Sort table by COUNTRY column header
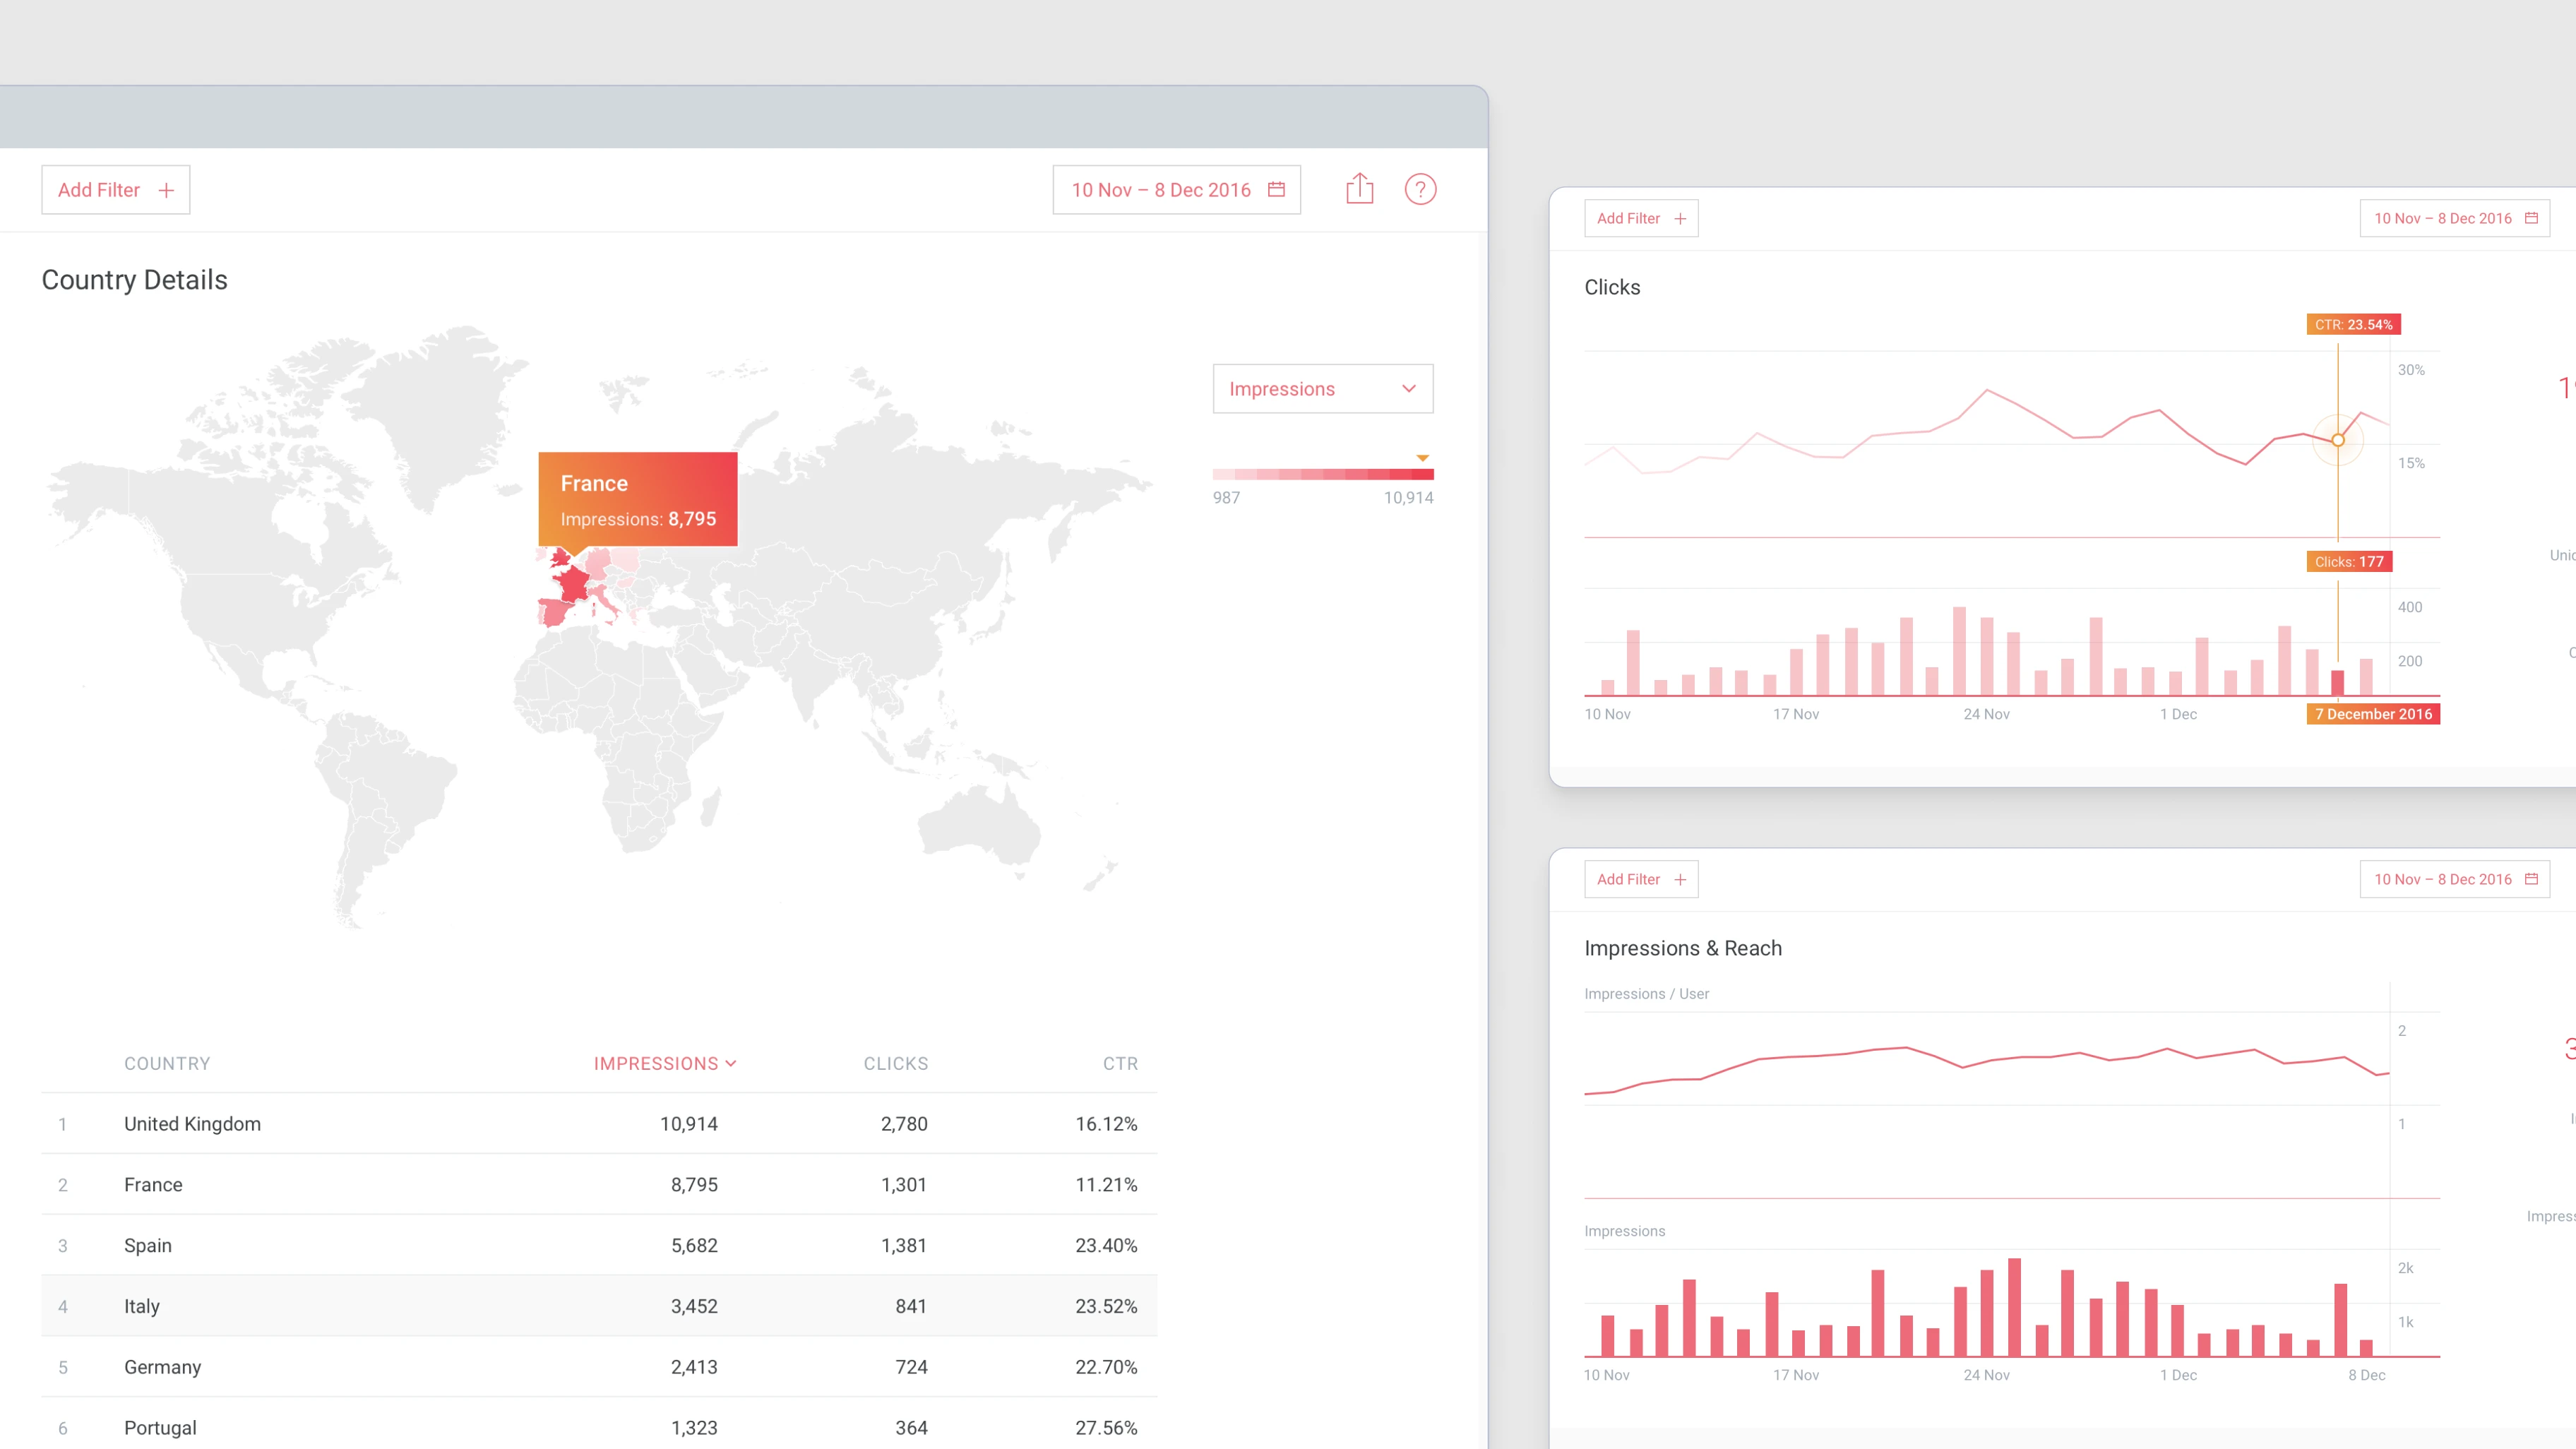 pyautogui.click(x=167, y=1063)
